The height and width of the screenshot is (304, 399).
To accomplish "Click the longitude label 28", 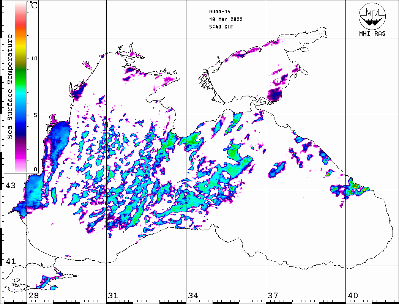I will pyautogui.click(x=33, y=296).
